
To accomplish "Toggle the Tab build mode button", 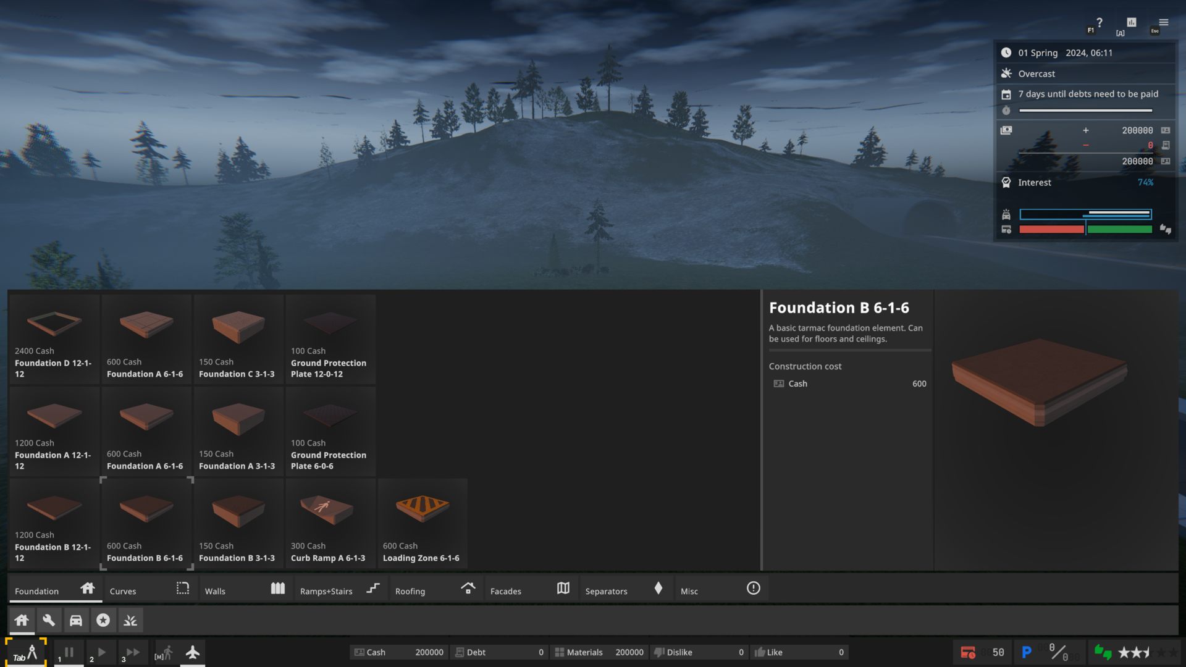I will point(26,652).
